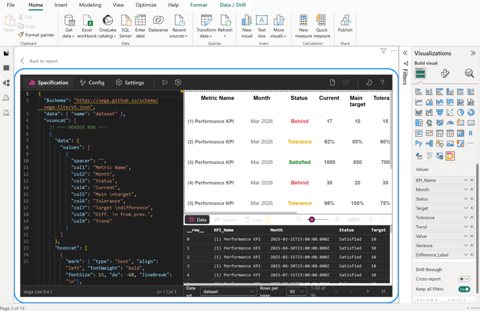
Task: Go to next page of data rows
Action: [x=367, y=291]
